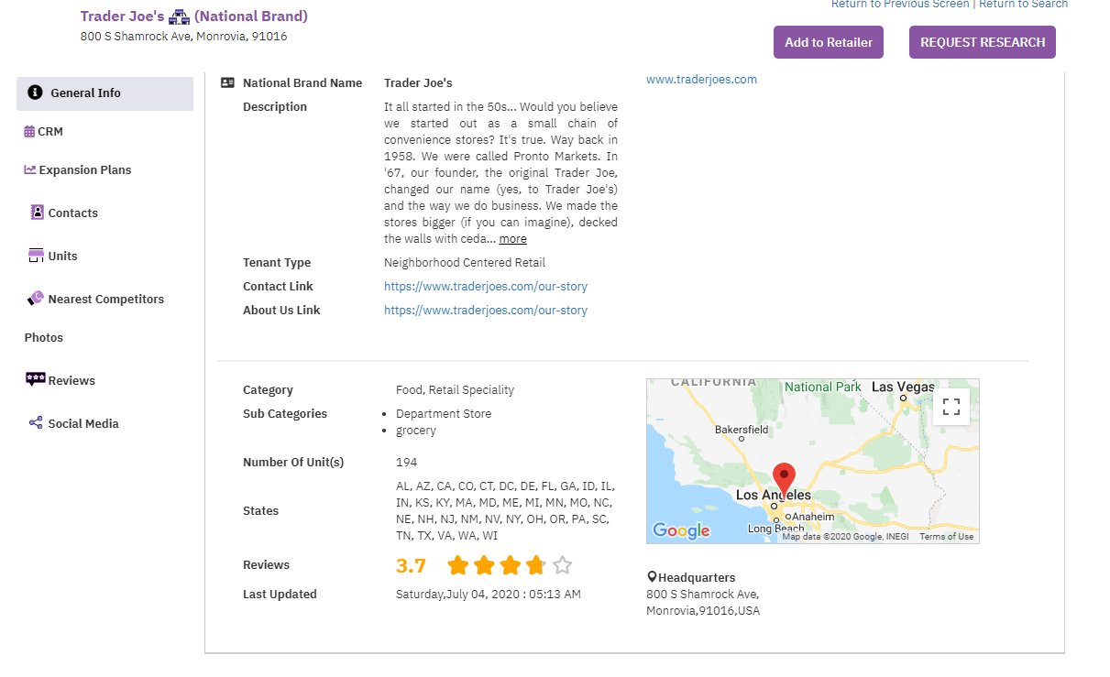
Task: Click the Anaheim label on the map
Action: point(813,517)
